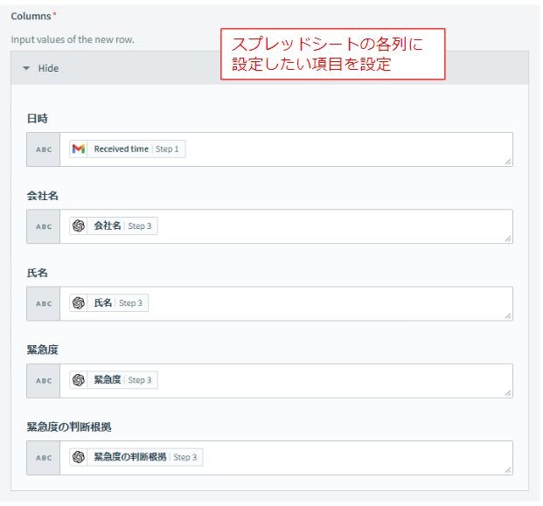Viewport: 543px width, 506px height.
Task: Click the 緊急度 column label above its field
Action: coord(43,350)
